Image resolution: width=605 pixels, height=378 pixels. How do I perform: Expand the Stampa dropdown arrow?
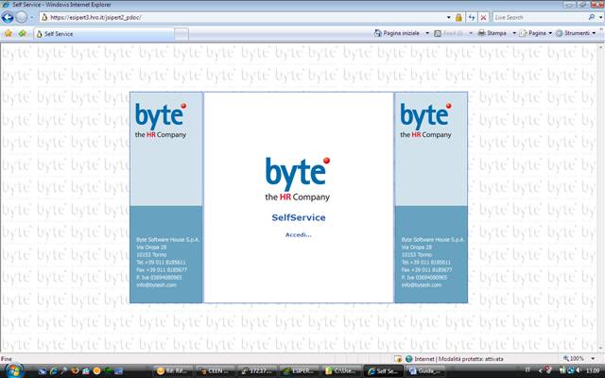pos(514,33)
